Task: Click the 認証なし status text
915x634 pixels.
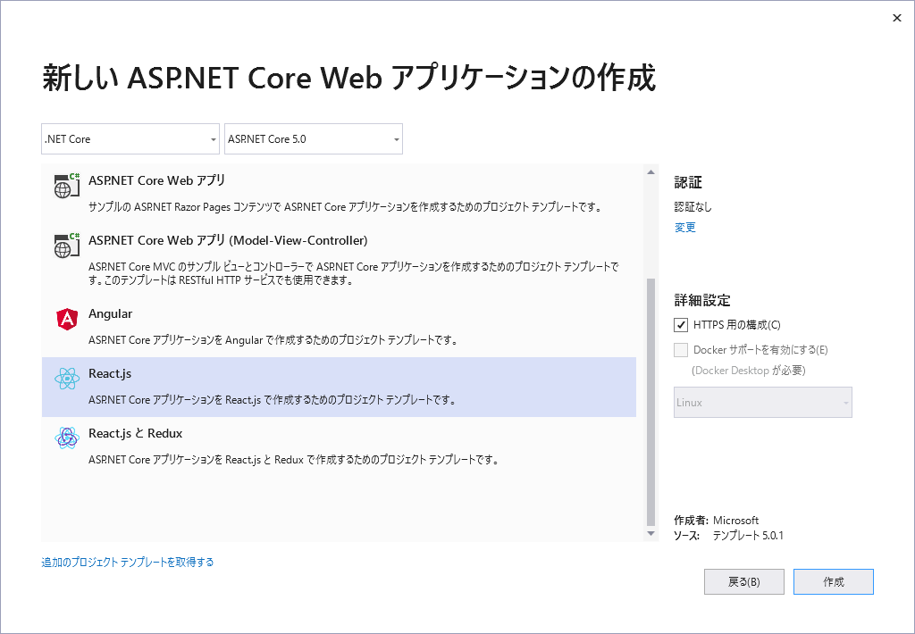Action: [693, 207]
